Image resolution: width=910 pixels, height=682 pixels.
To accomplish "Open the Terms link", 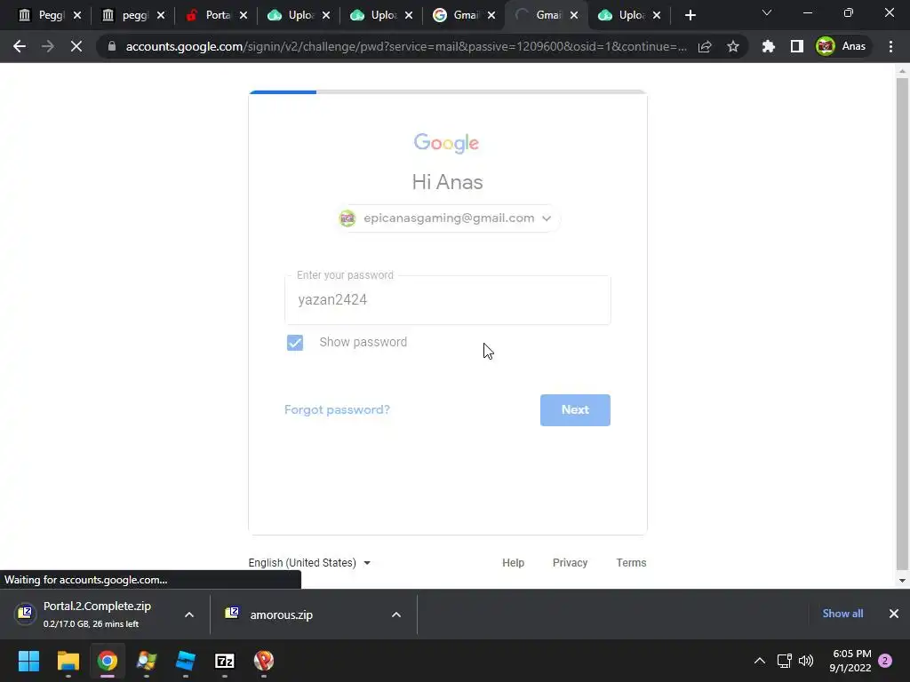I will point(631,562).
